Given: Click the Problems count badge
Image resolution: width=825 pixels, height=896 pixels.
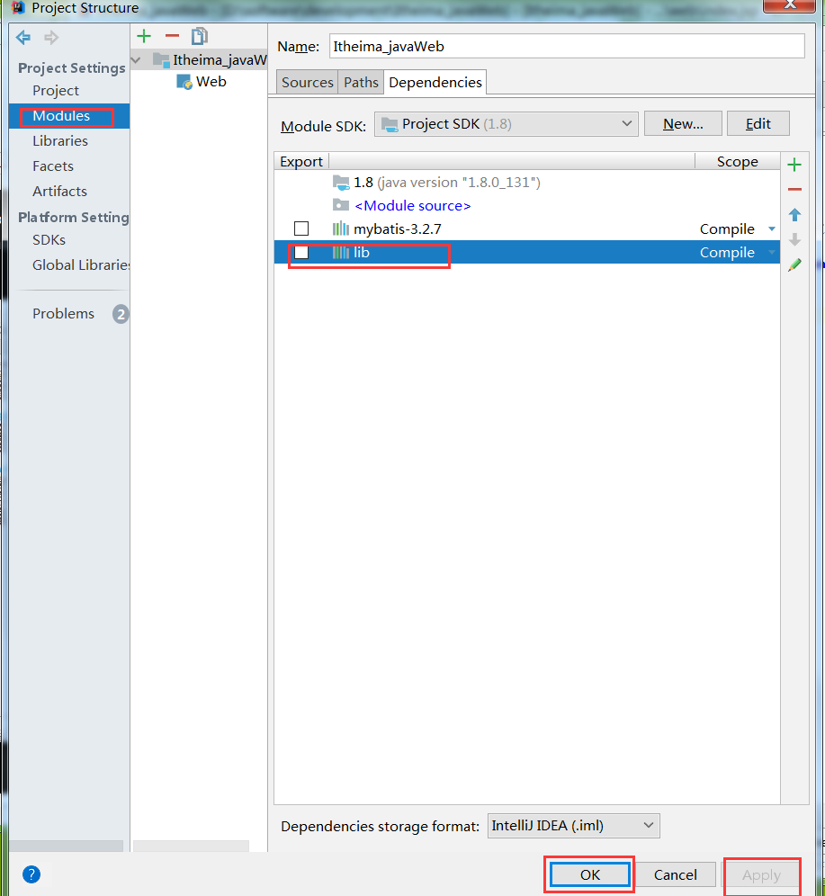Looking at the screenshot, I should coord(121,314).
